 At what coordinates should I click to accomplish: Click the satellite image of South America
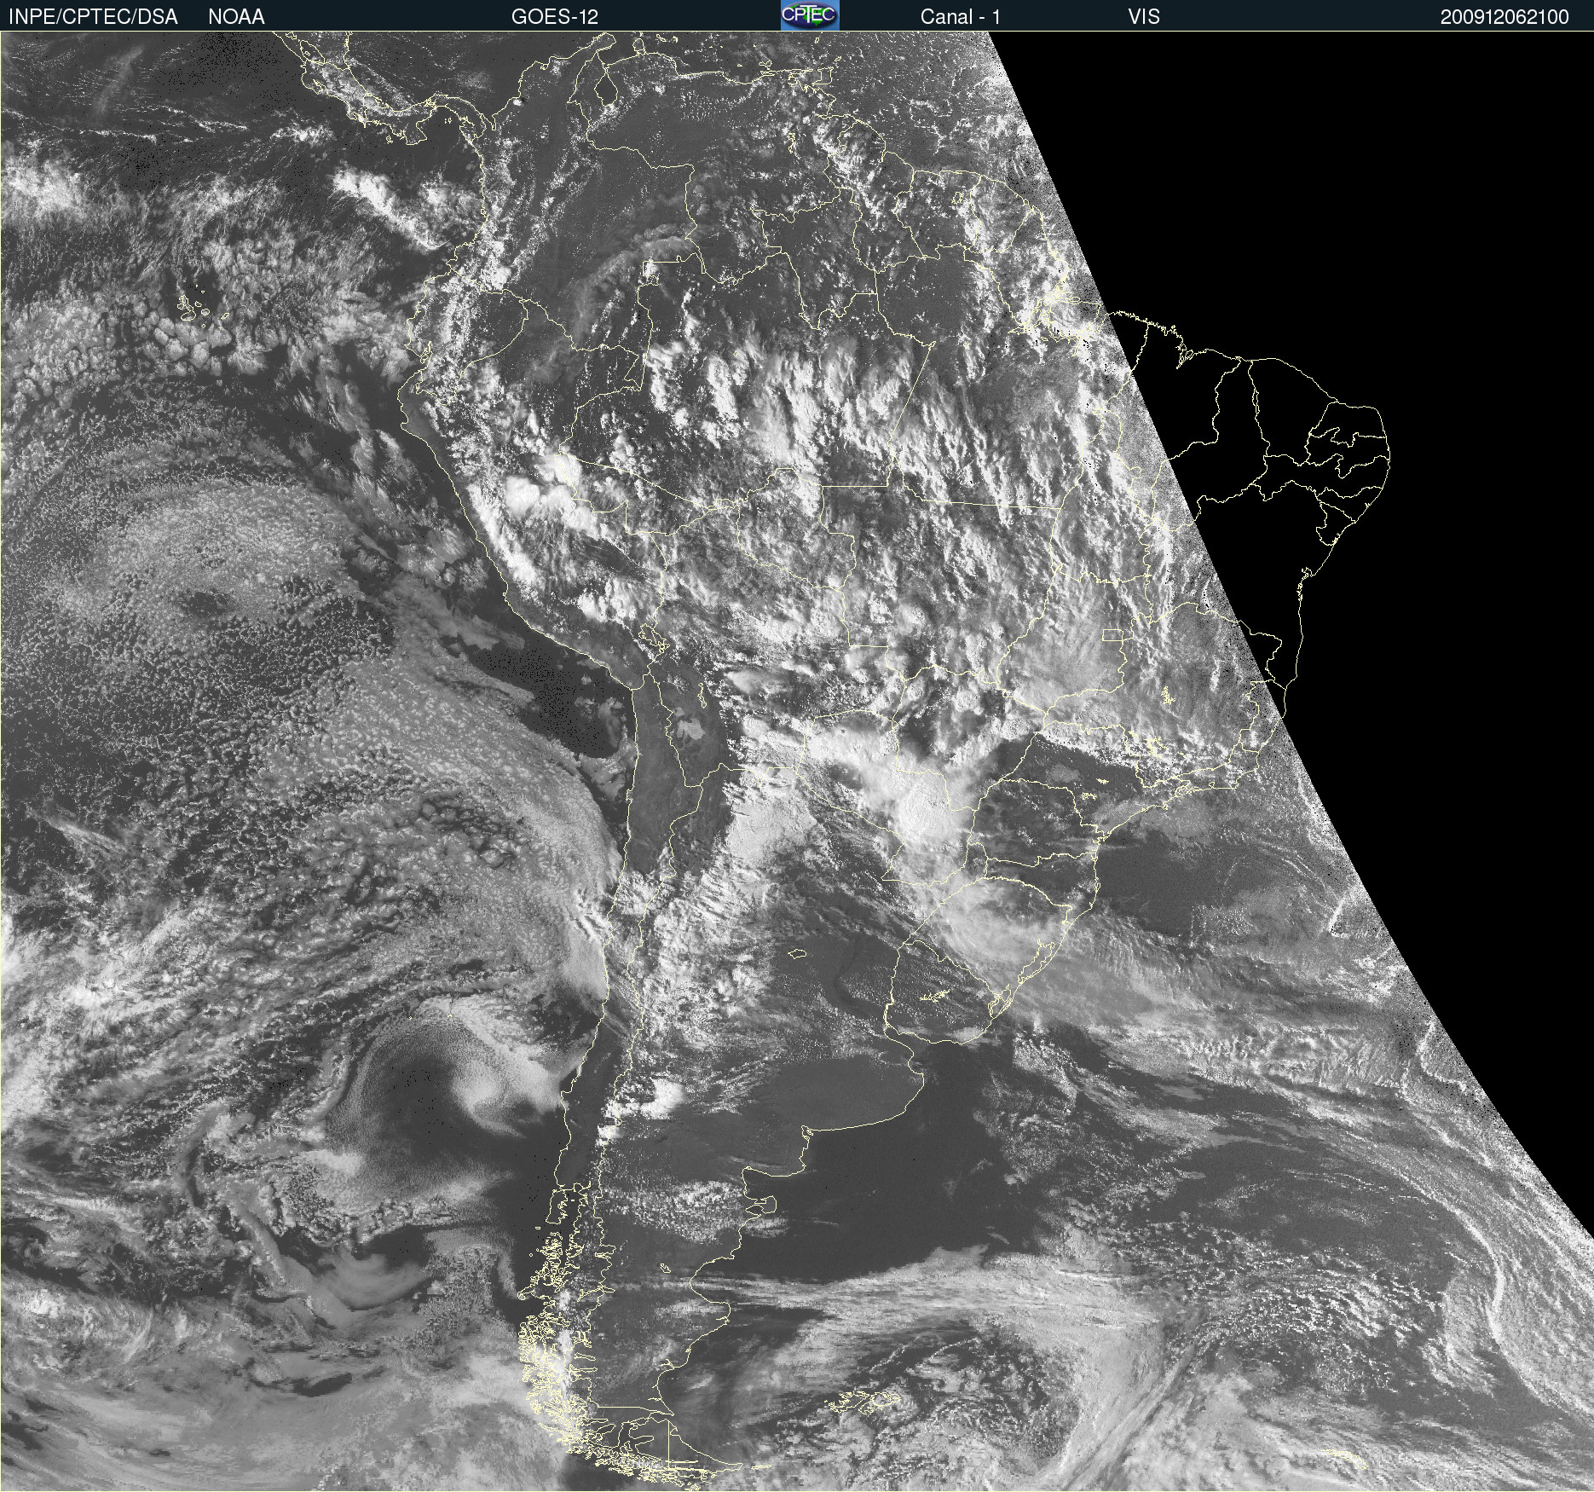[797, 761]
